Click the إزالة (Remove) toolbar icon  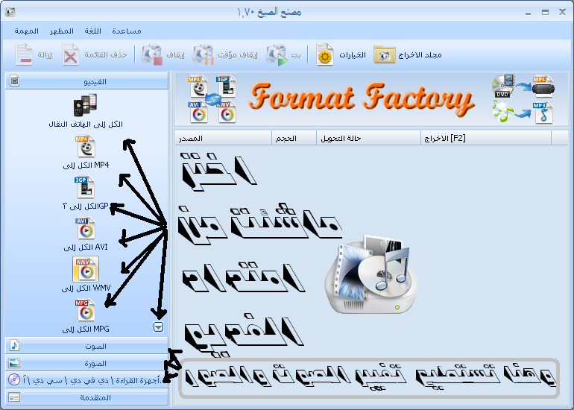[24, 54]
